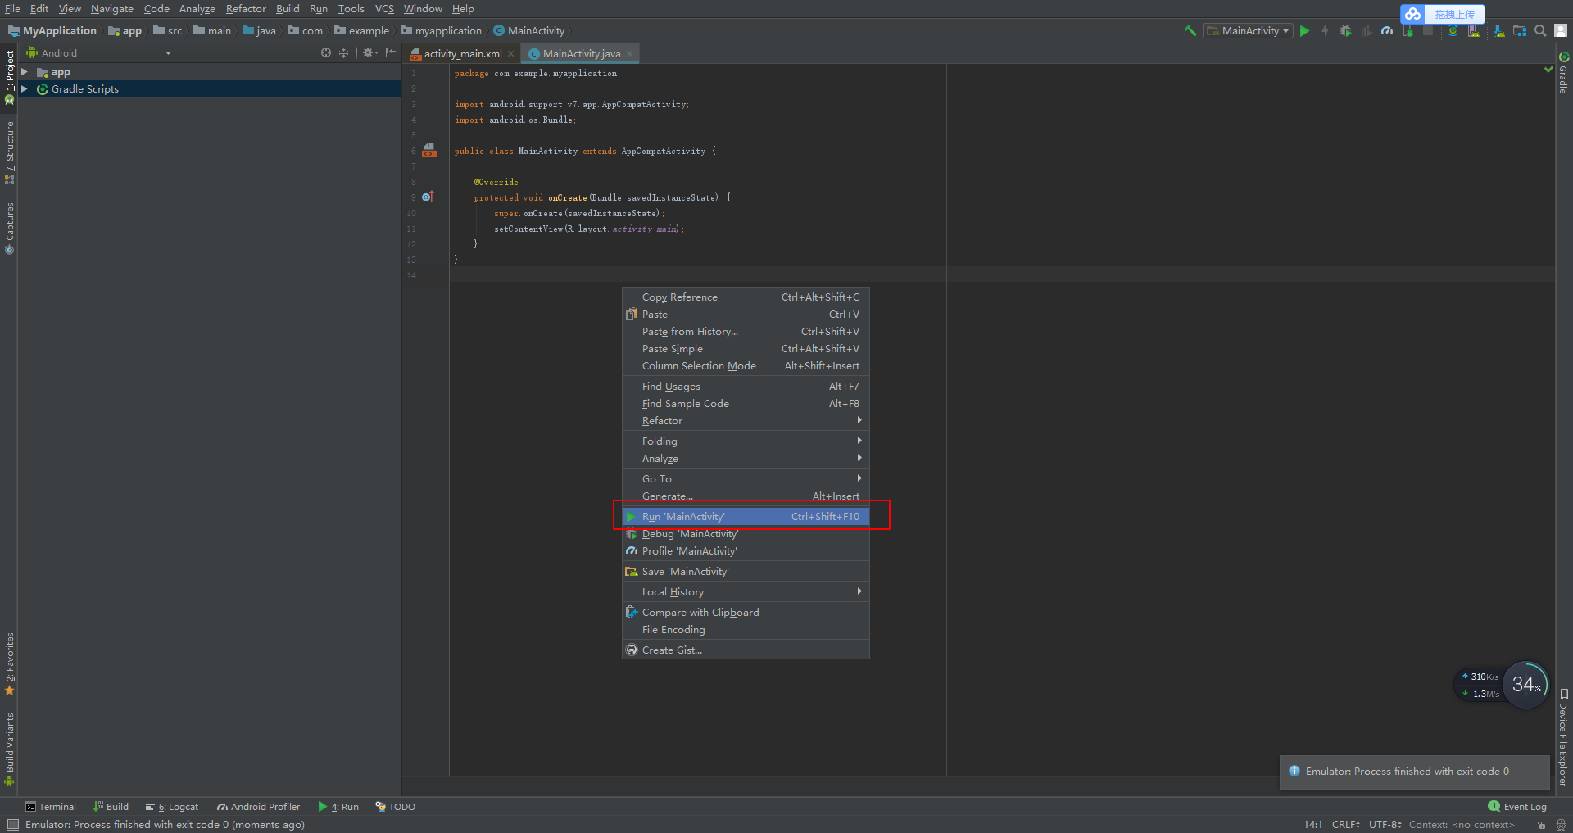Click the Stop square icon in toolbar
Screen dimensions: 1573x833
pyautogui.click(x=1428, y=30)
